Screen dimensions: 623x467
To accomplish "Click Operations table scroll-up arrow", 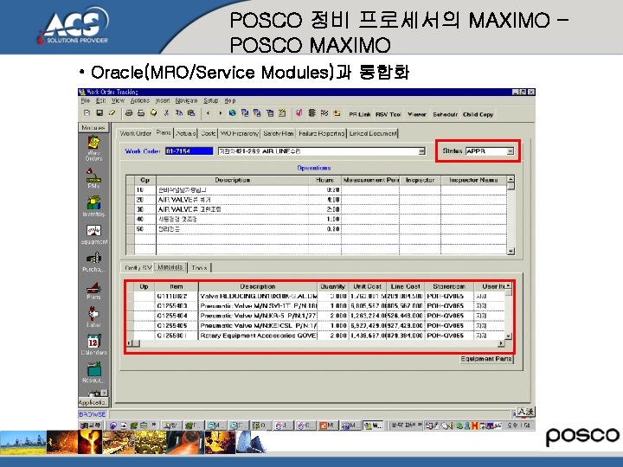I will coord(511,179).
